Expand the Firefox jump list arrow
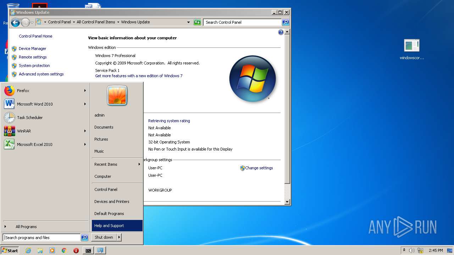This screenshot has height=255, width=454. (x=85, y=91)
